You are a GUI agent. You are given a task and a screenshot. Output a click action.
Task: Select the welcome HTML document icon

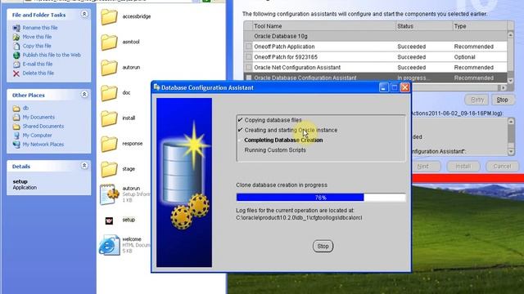[x=109, y=245]
